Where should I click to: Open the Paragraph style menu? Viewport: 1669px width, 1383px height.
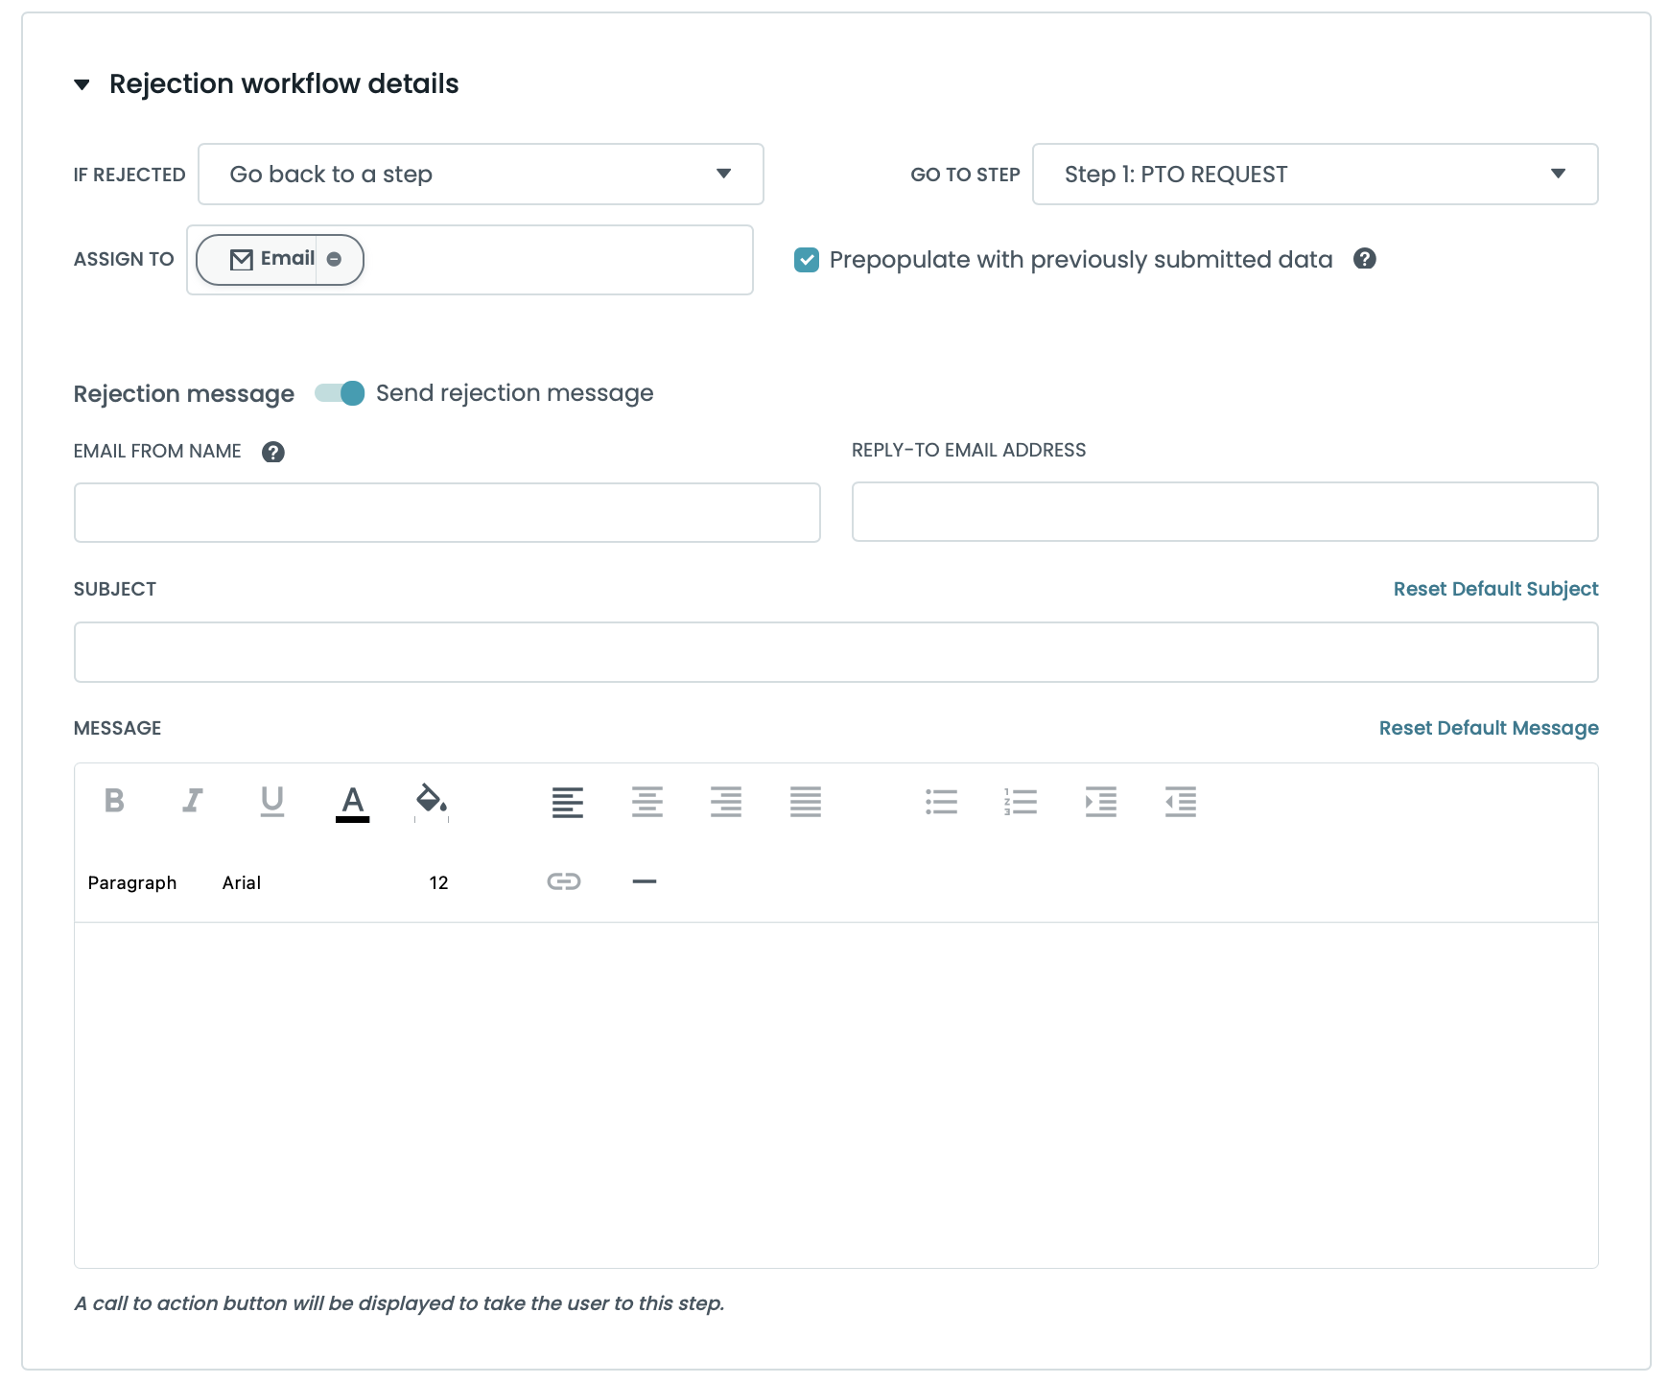(x=132, y=882)
